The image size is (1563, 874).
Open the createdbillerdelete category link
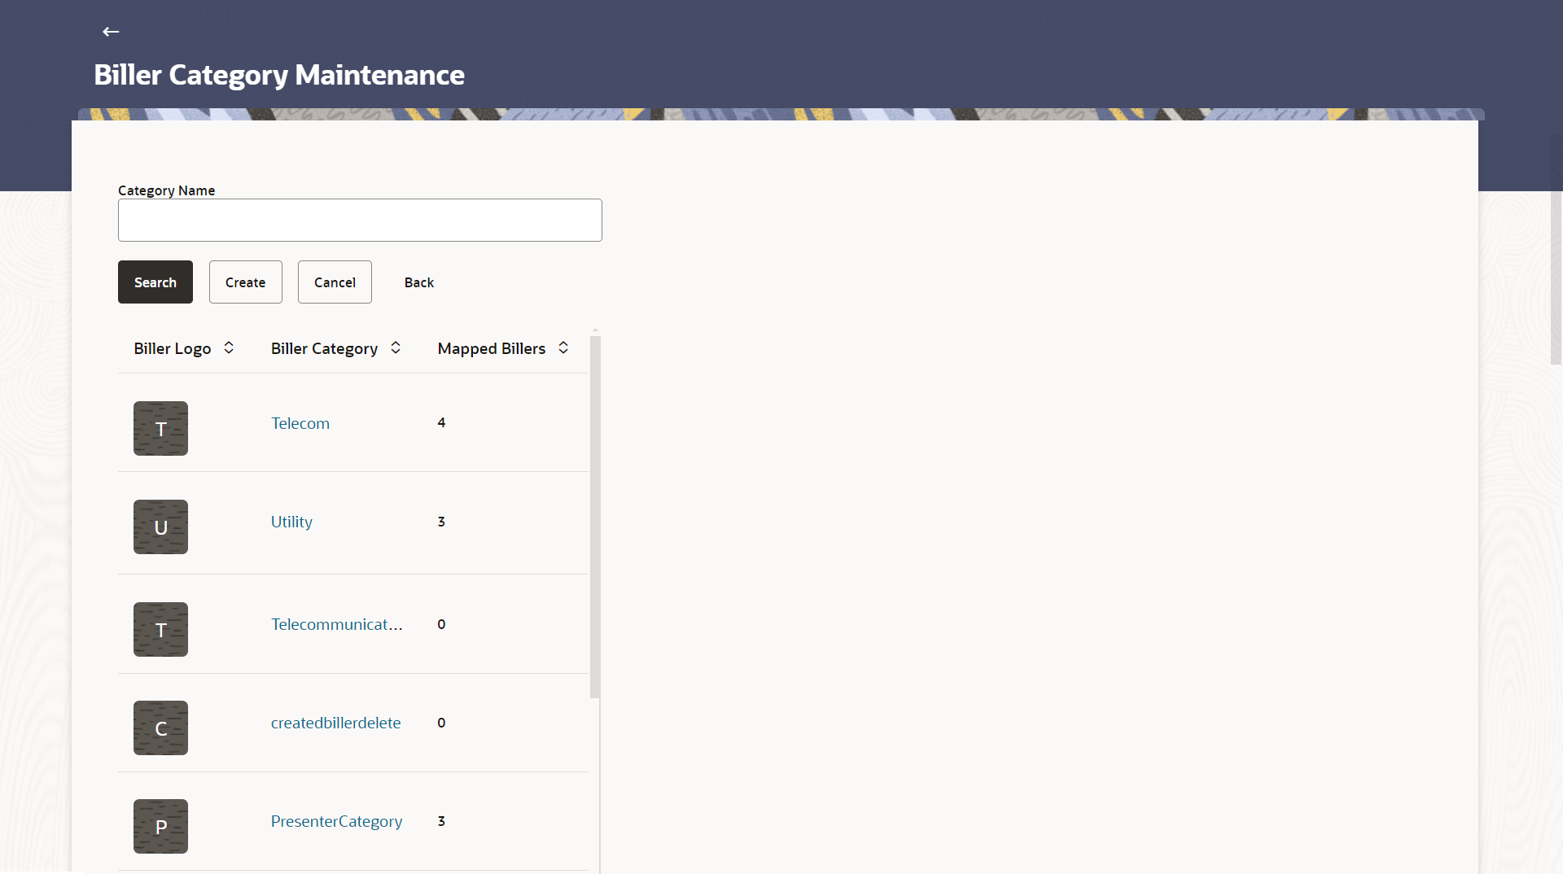[336, 723]
